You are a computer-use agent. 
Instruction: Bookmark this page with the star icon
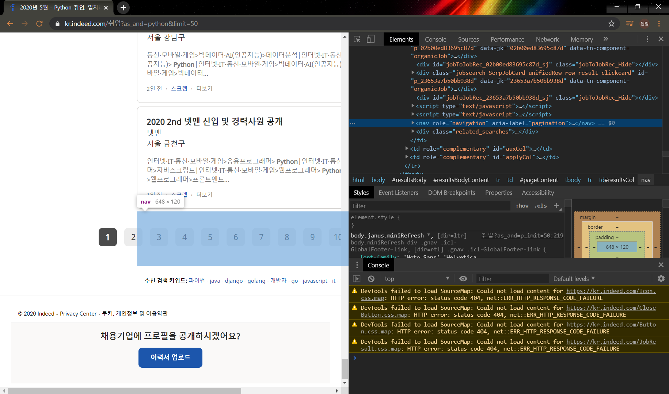click(612, 24)
